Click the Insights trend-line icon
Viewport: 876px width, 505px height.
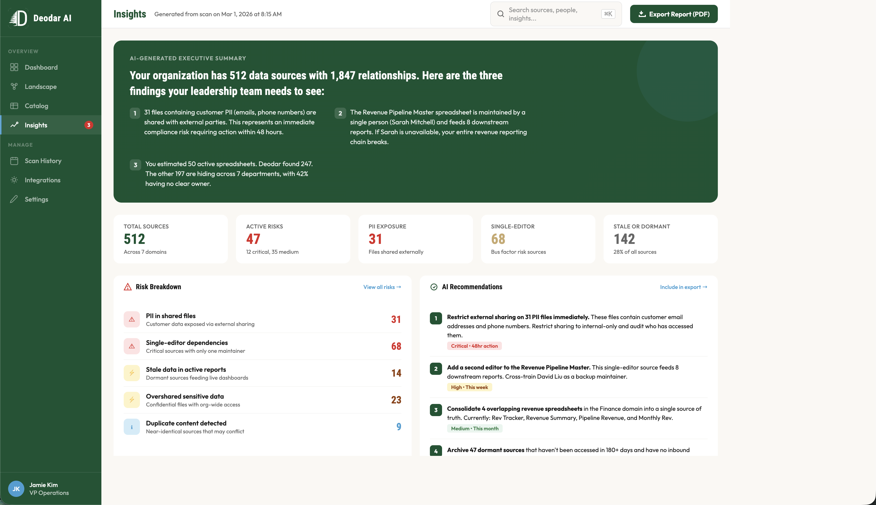click(14, 125)
